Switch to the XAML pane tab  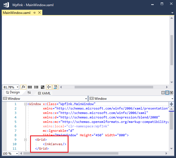[x=45, y=93]
